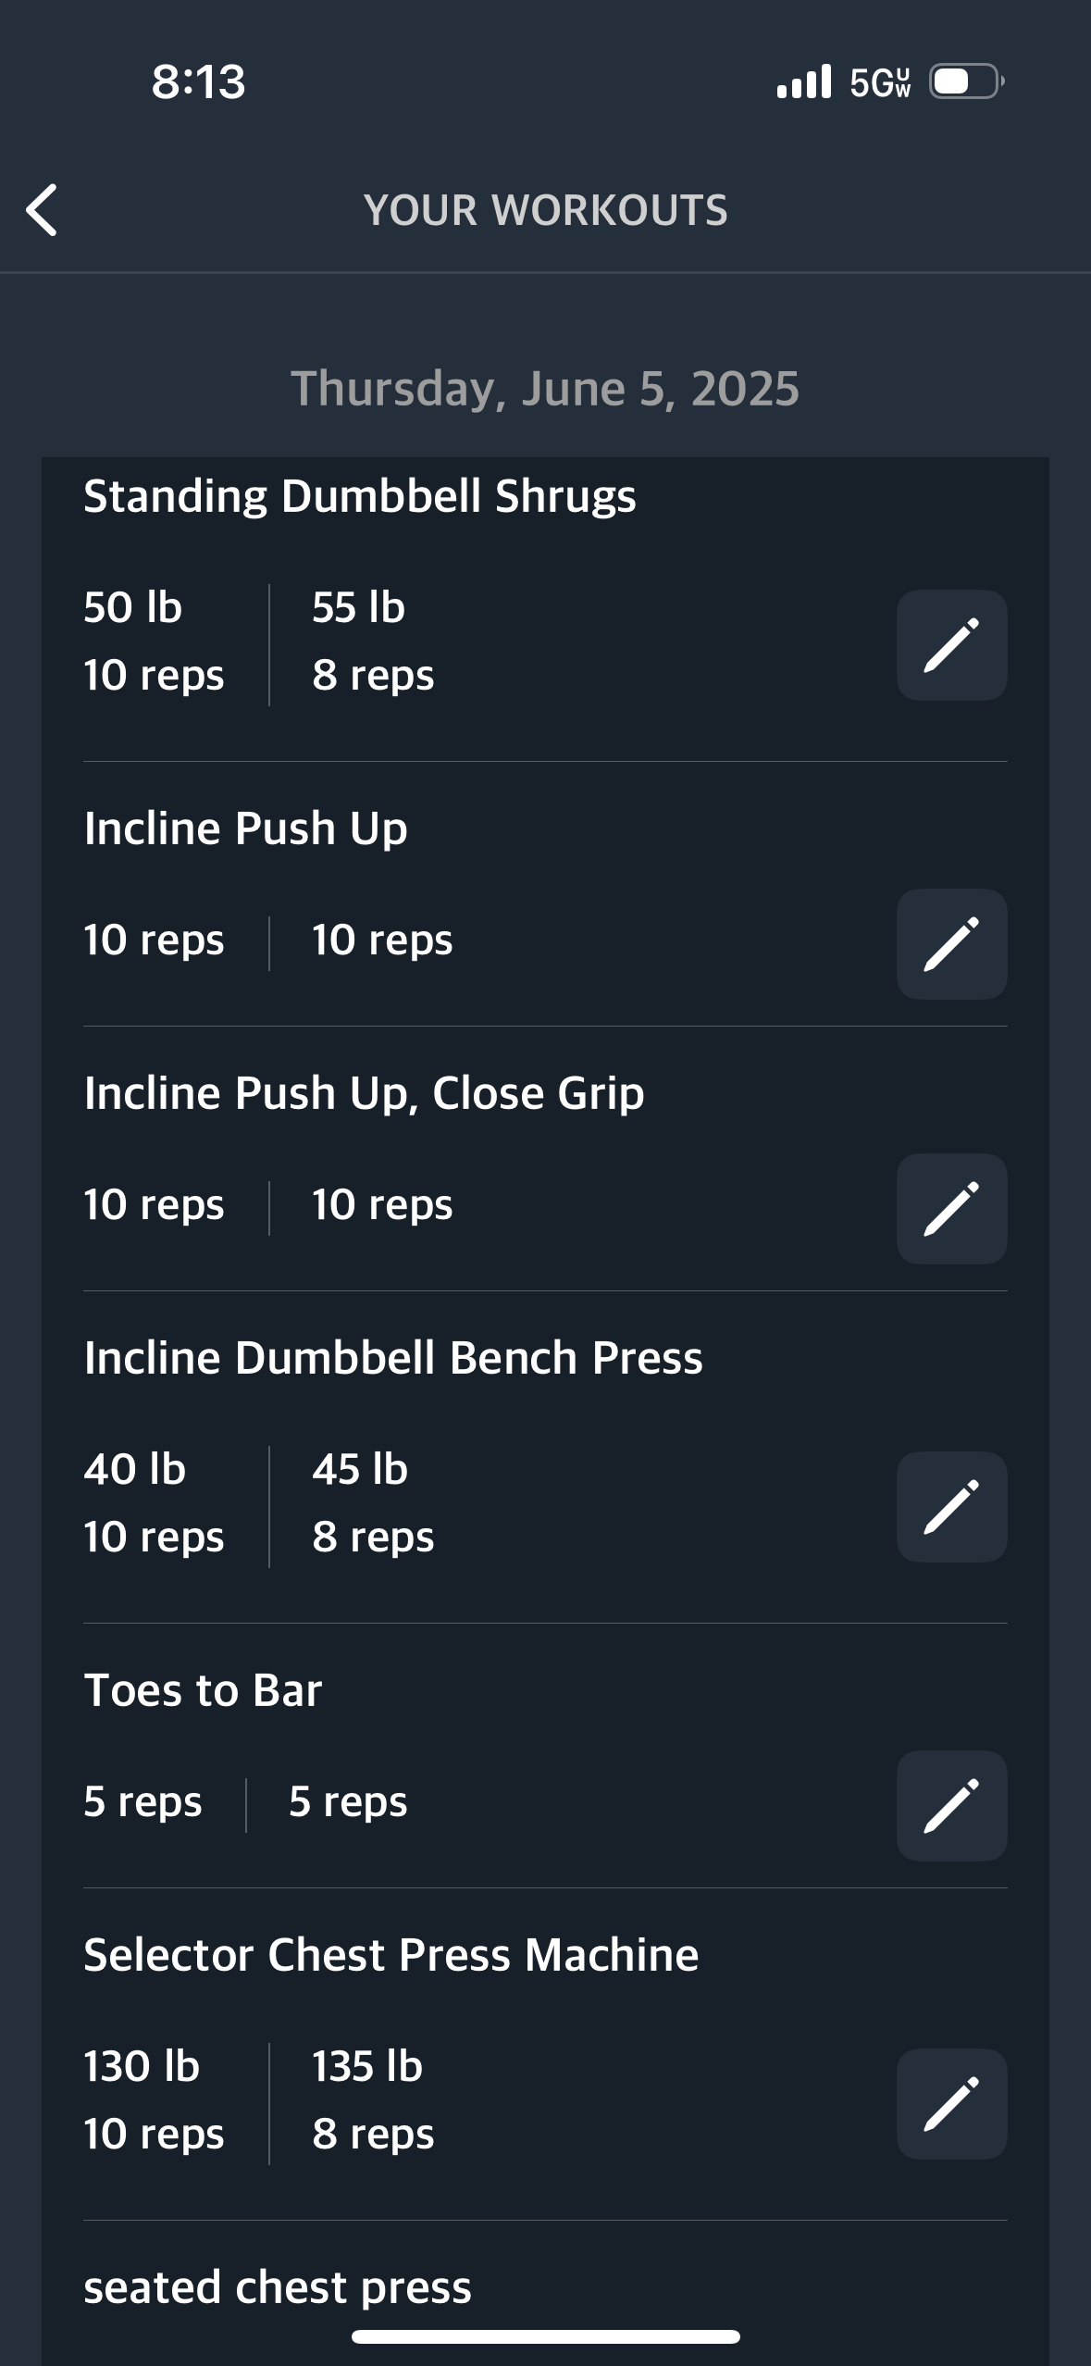Screen dimensions: 1091x2366
Task: Tap the Selector Chest Press Machine title
Action: 391,1955
